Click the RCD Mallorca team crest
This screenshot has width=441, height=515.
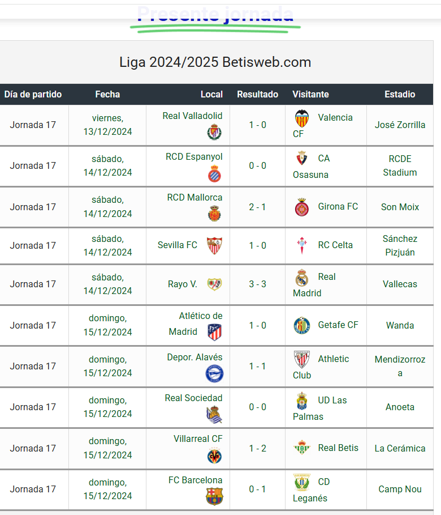click(214, 214)
